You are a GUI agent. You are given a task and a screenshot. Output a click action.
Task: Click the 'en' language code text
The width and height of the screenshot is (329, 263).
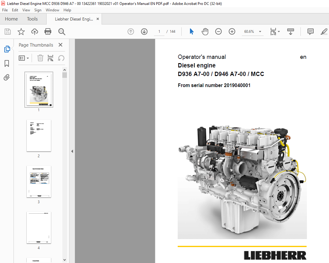[303, 57]
